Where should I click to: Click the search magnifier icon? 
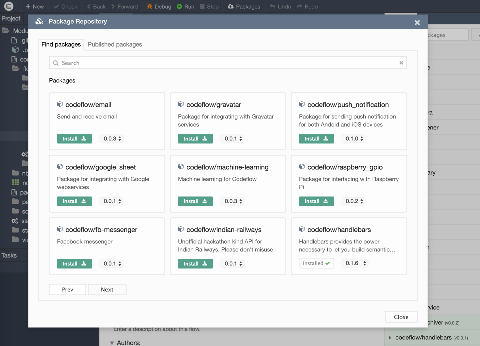click(x=56, y=63)
